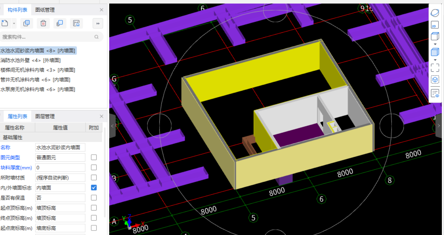This screenshot has height=235, width=444.
Task: Open the 终点顶标高(m) value field
Action: (x=60, y=218)
